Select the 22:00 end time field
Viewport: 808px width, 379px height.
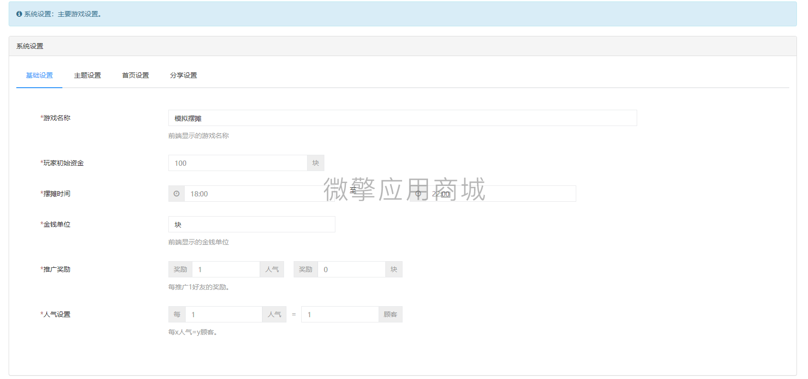click(501, 194)
